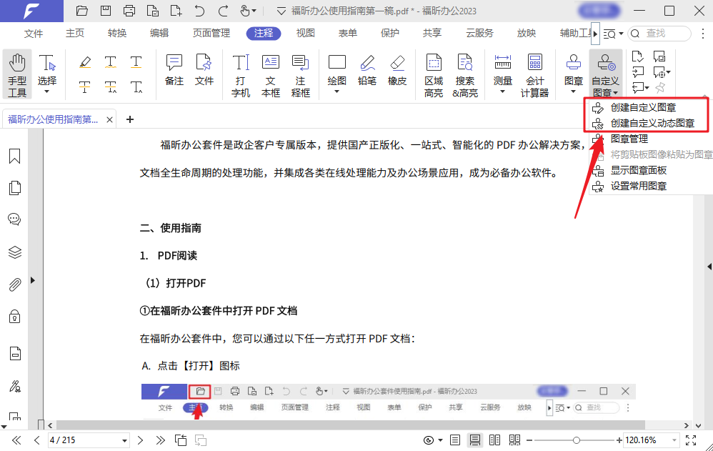The image size is (713, 451).
Task: Click the 备注 (Note) annotation icon
Action: pyautogui.click(x=174, y=63)
